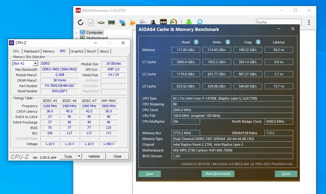Open the Report document icon in AIDA64
The image size is (326, 194).
pos(91,22)
